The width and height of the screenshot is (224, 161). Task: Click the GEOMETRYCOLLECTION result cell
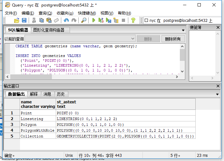(126, 136)
